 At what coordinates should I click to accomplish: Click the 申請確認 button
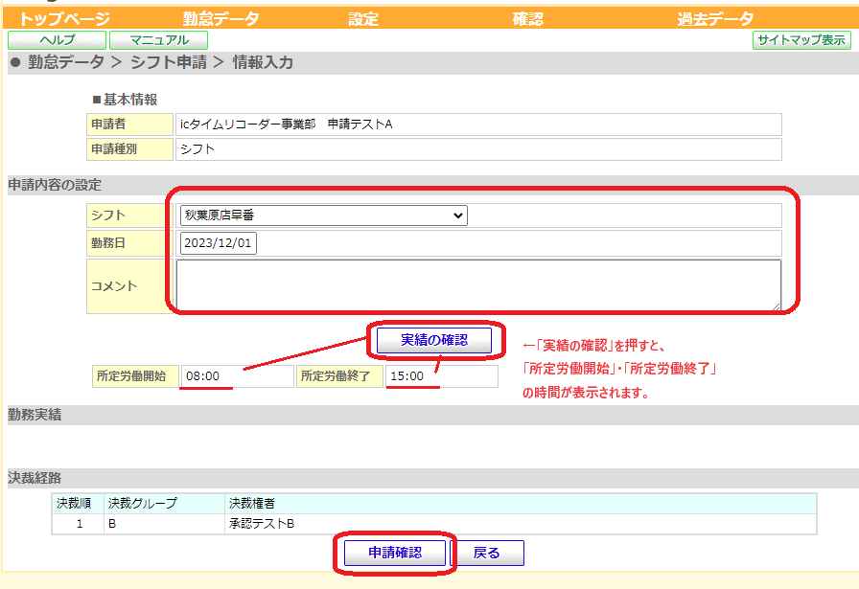[394, 553]
